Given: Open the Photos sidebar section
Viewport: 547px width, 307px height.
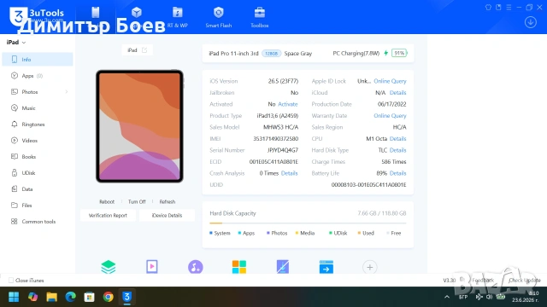Looking at the screenshot, I should tap(38, 92).
